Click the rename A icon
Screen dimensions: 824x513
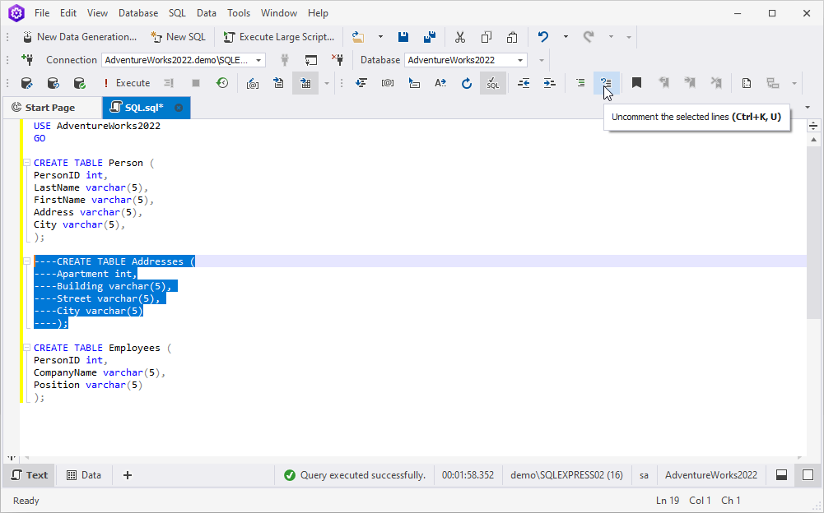[x=440, y=83]
